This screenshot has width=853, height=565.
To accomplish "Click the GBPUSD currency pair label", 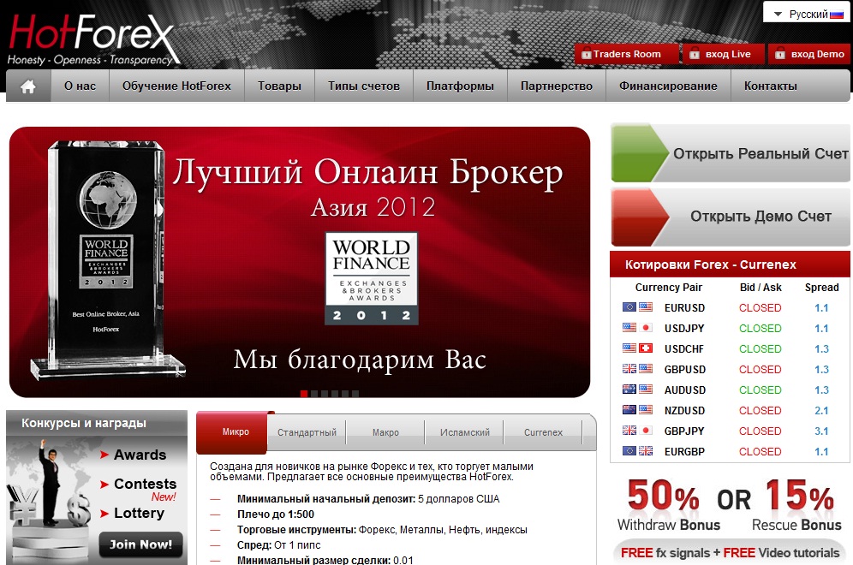I will (x=685, y=369).
